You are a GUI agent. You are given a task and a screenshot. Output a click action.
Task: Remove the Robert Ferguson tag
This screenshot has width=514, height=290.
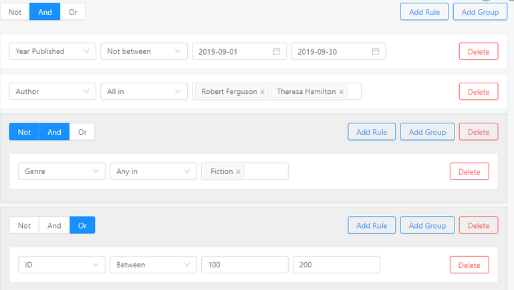click(x=262, y=92)
